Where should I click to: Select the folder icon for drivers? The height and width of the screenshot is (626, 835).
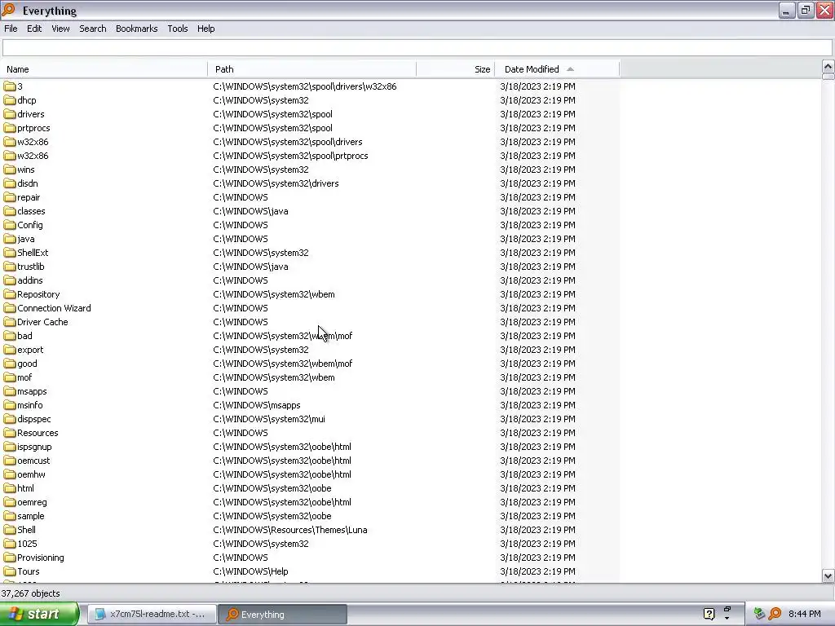(10, 114)
